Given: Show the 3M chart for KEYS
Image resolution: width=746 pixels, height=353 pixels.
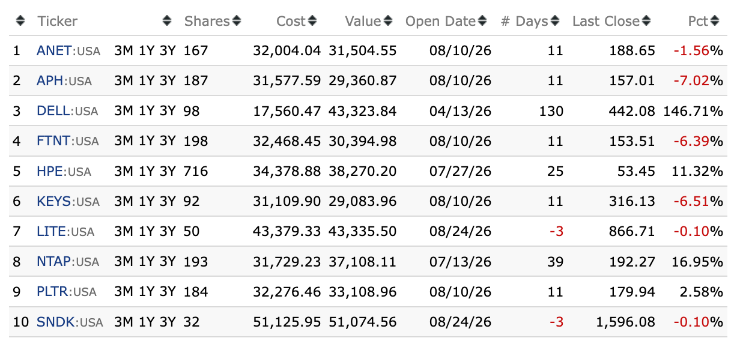Looking at the screenshot, I should point(124,202).
